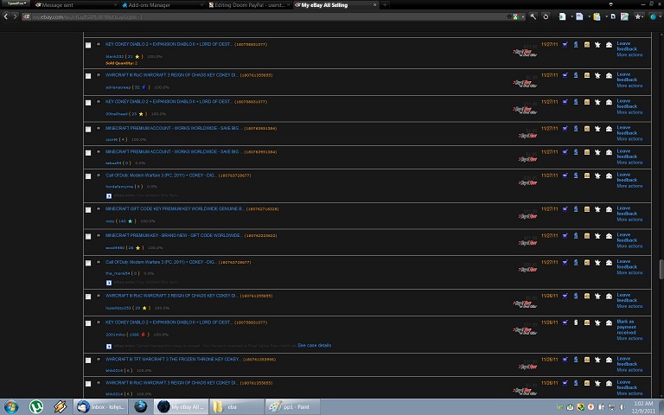Click note icon under hordefancyme Call of Duty row
The width and height of the screenshot is (664, 415).
(x=109, y=195)
